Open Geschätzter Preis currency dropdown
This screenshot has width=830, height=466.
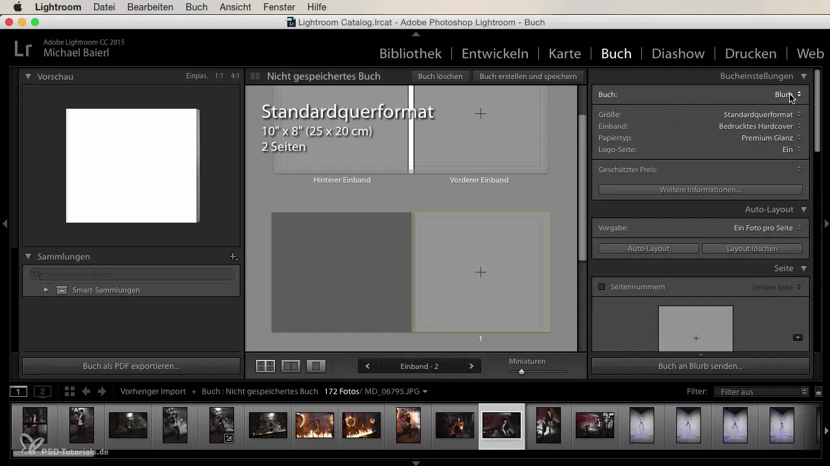(799, 170)
